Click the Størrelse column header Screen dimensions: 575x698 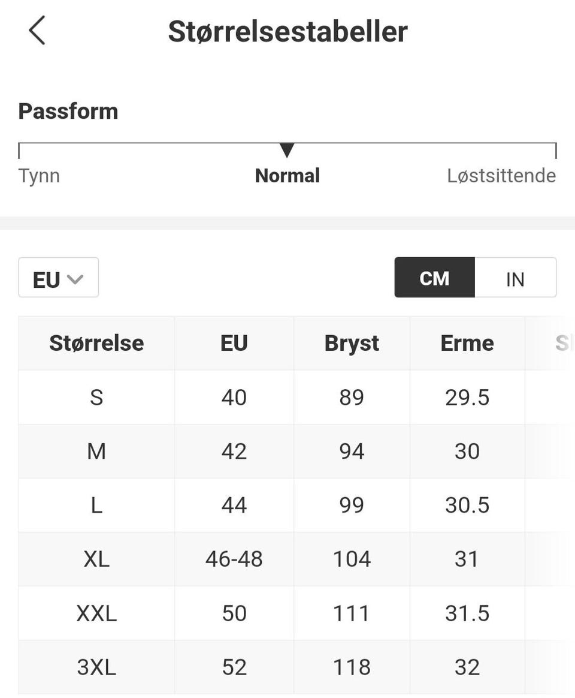[96, 343]
